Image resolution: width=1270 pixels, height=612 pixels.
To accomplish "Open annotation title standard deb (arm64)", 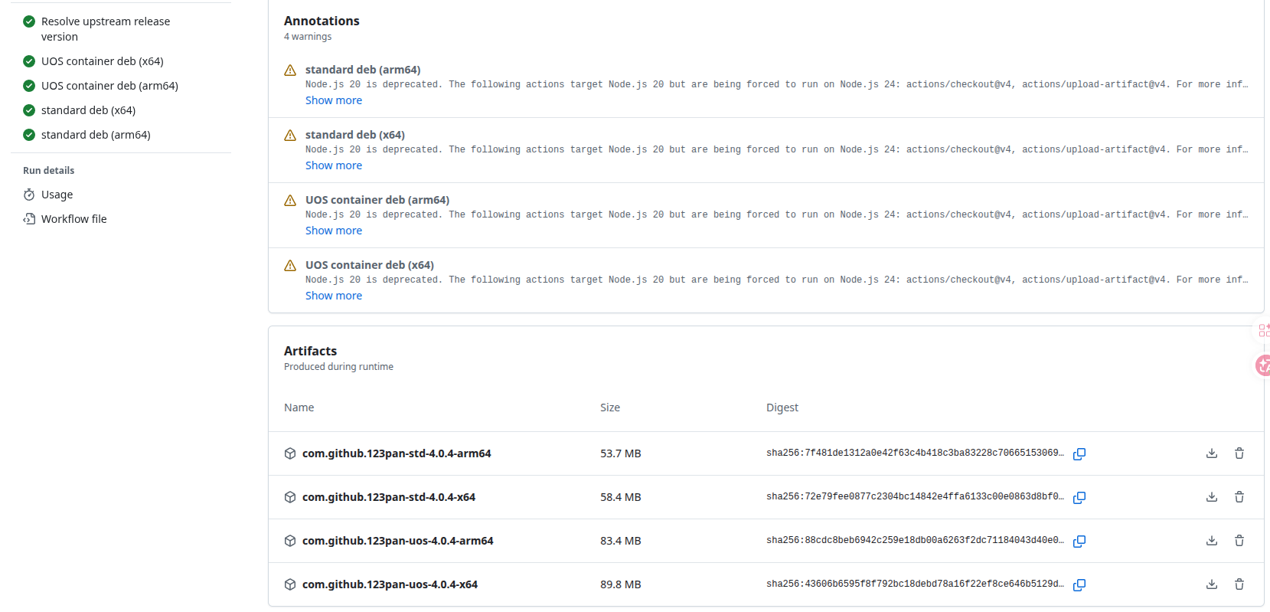I will click(x=363, y=70).
